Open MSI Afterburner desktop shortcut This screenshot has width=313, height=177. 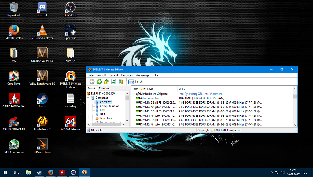[14, 146]
